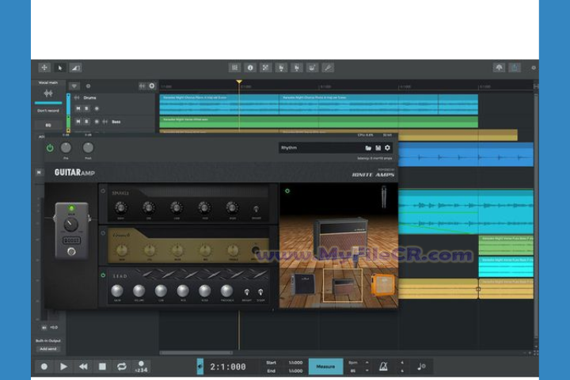Image resolution: width=570 pixels, height=380 pixels.
Task: Flip the Lead amp bright switch
Action: tap(247, 291)
